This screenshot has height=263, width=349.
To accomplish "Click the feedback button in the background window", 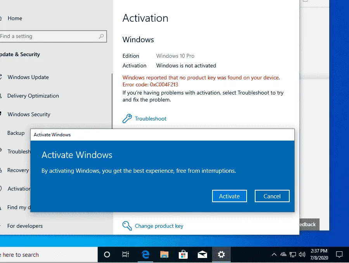I will [x=309, y=225].
